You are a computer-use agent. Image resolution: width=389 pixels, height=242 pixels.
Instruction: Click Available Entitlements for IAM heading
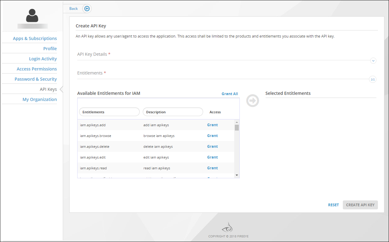[x=109, y=93]
